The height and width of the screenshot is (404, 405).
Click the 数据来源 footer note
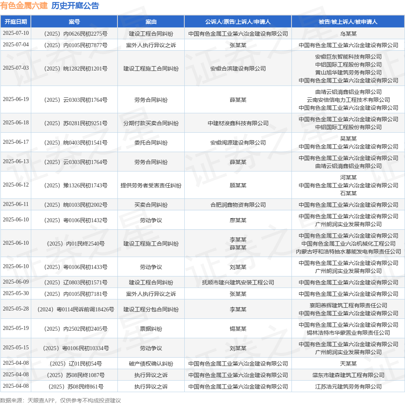click(x=61, y=400)
